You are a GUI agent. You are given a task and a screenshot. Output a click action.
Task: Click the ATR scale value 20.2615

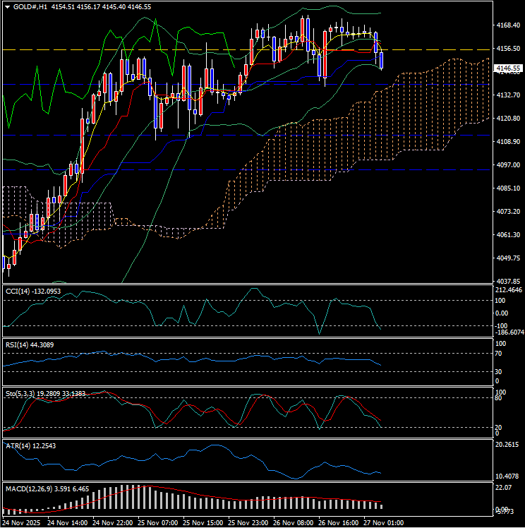(509, 445)
